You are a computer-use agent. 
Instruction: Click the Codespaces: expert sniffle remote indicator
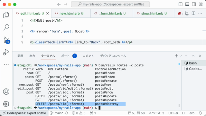[24, 113]
